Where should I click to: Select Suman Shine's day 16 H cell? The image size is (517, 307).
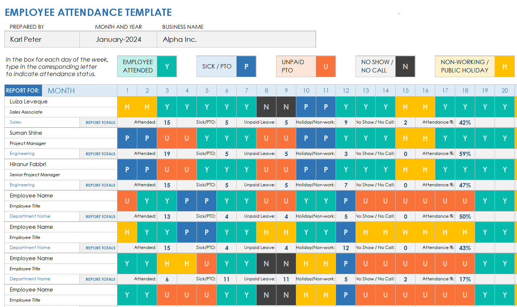pyautogui.click(x=425, y=138)
